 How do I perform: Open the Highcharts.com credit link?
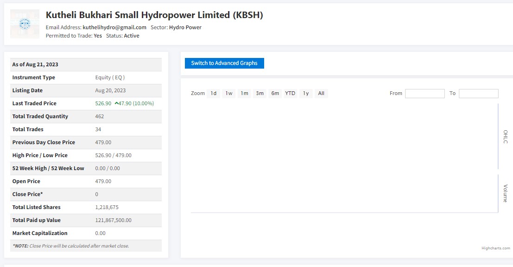click(495, 248)
